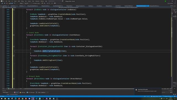Open the class navigation dropdown in middle
This screenshot has height=100, width=177.
coord(87,7)
